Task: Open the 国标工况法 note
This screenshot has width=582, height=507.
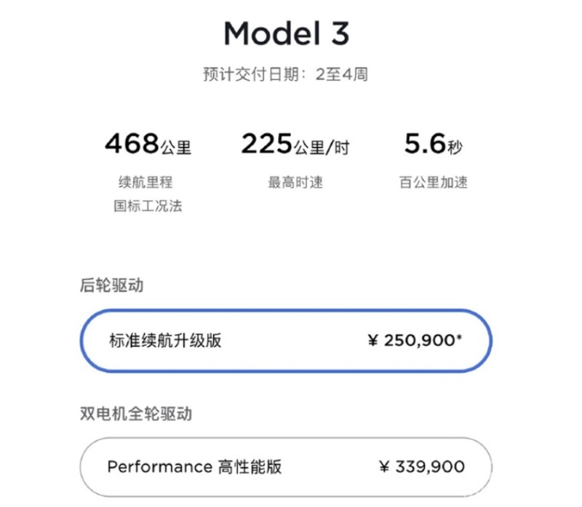Action: point(148,206)
